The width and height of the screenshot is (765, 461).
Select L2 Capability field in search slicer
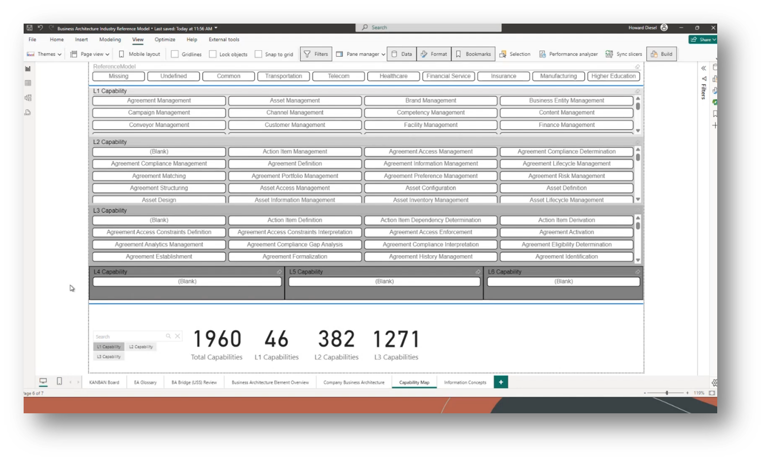pyautogui.click(x=141, y=347)
